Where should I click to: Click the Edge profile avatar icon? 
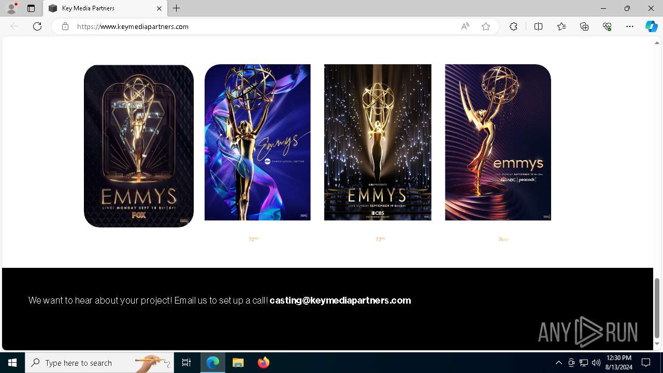[x=11, y=8]
